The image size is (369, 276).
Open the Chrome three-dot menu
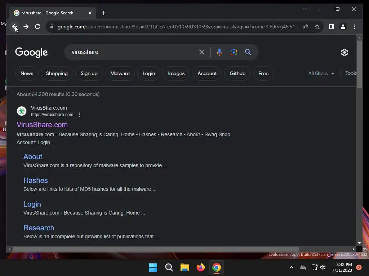(x=355, y=27)
